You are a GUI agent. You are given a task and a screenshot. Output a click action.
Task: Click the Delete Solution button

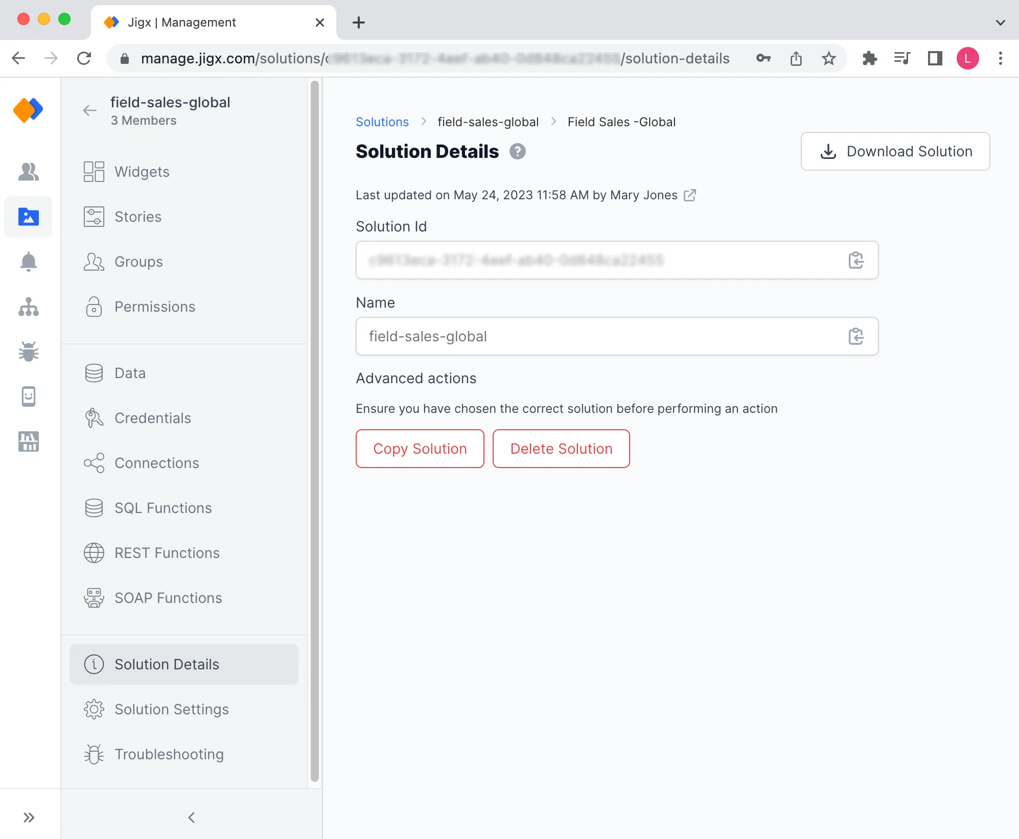561,449
